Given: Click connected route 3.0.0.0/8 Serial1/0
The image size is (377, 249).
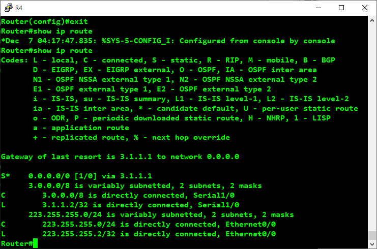Looking at the screenshot, I should coord(118,195).
